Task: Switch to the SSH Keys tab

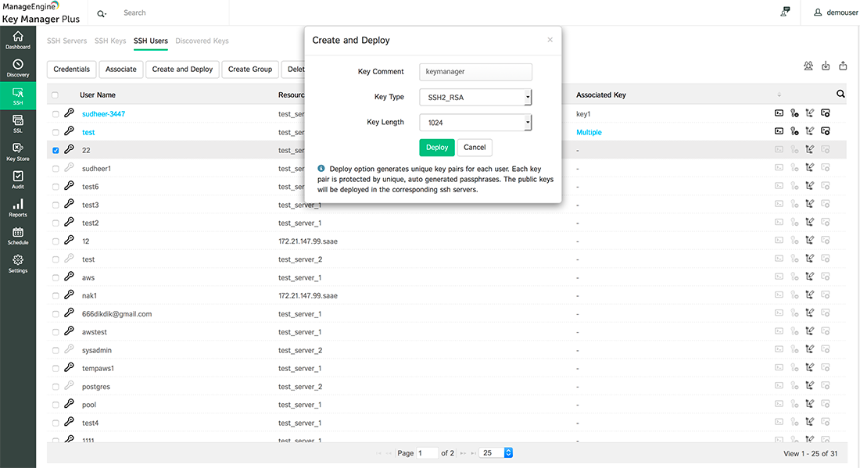Action: [110, 41]
